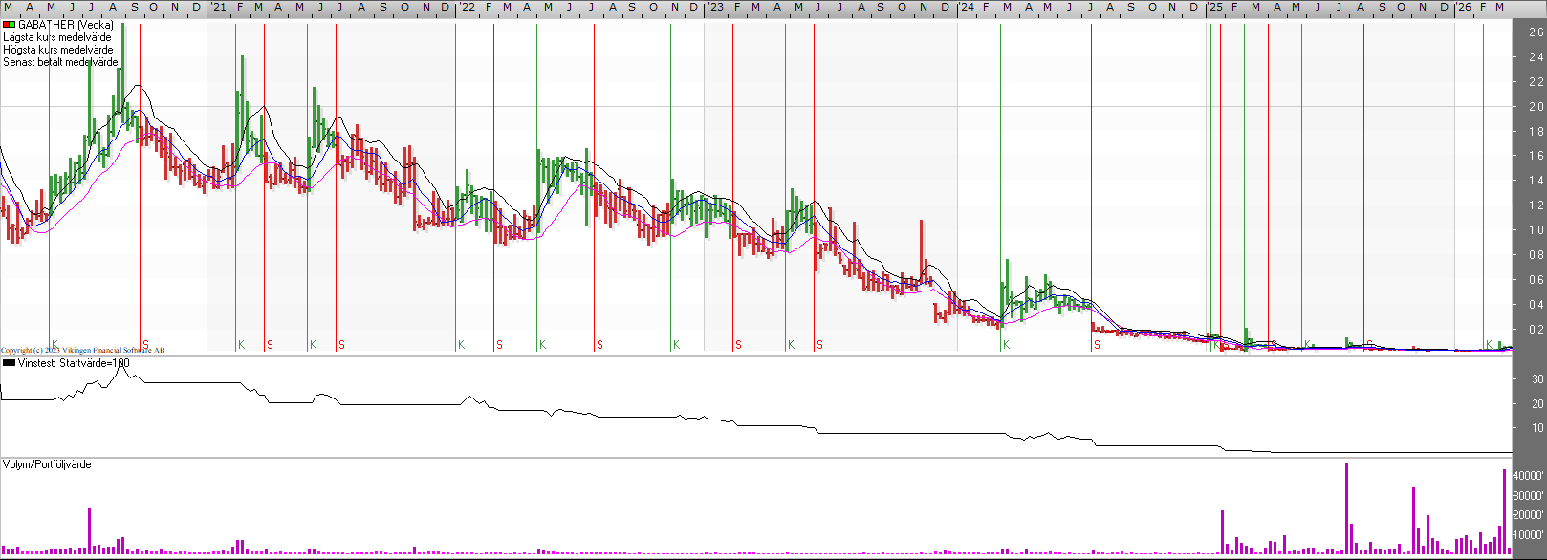Click the first green K buy signal marker

point(54,344)
